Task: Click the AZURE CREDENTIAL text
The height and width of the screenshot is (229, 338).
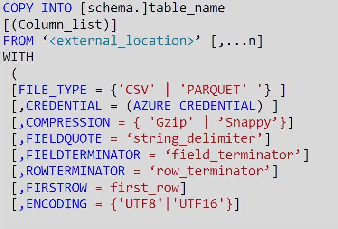Action: click(194, 106)
